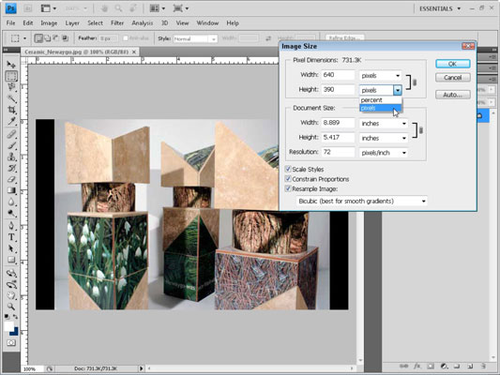The width and height of the screenshot is (500, 375).
Task: Open the File menu
Action: [10, 22]
